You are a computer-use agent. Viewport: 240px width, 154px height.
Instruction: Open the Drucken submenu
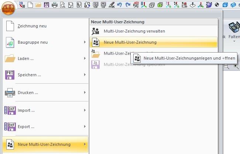pos(44,92)
